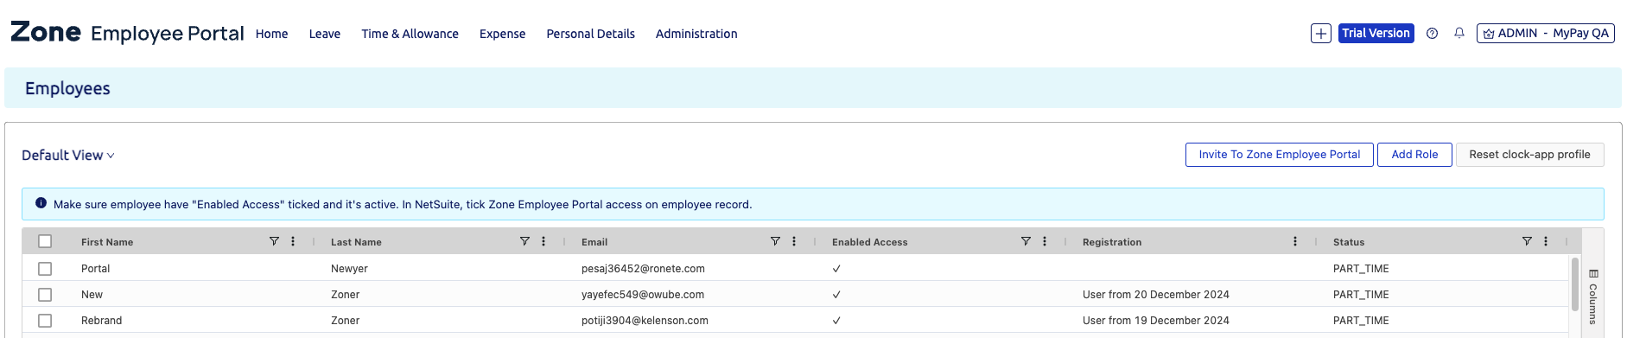Screen dimensions: 1627x338
Task: Click Invite To Zone Employee Portal button
Action: 1279,155
